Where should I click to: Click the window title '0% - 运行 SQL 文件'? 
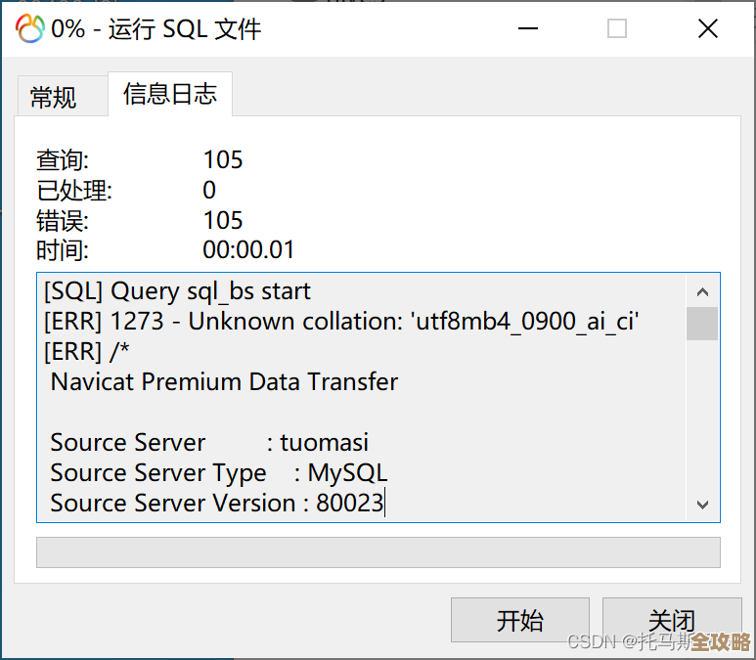(x=156, y=29)
